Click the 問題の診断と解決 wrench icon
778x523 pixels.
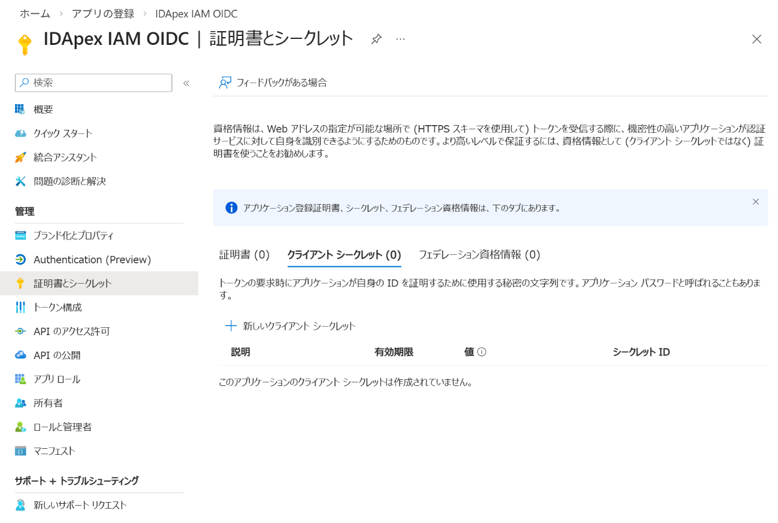(x=20, y=181)
